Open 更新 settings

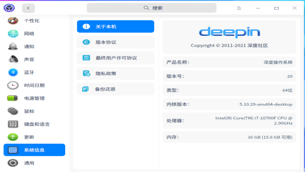point(34,137)
